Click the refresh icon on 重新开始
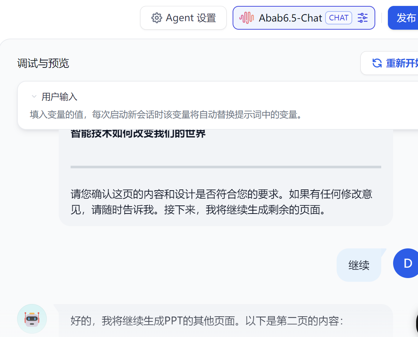 pos(377,63)
